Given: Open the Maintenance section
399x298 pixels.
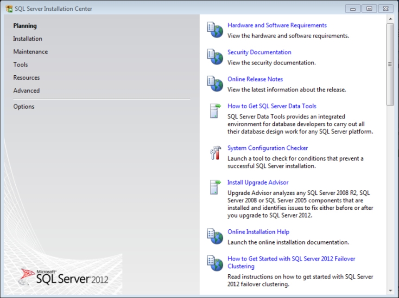Looking at the screenshot, I should (x=31, y=52).
